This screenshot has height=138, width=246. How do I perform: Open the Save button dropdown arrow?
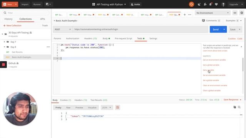pos(239,29)
